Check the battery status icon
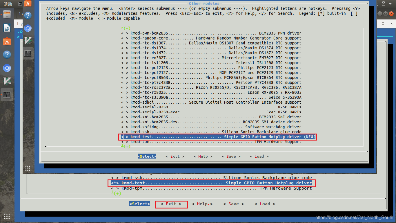 point(384,4)
